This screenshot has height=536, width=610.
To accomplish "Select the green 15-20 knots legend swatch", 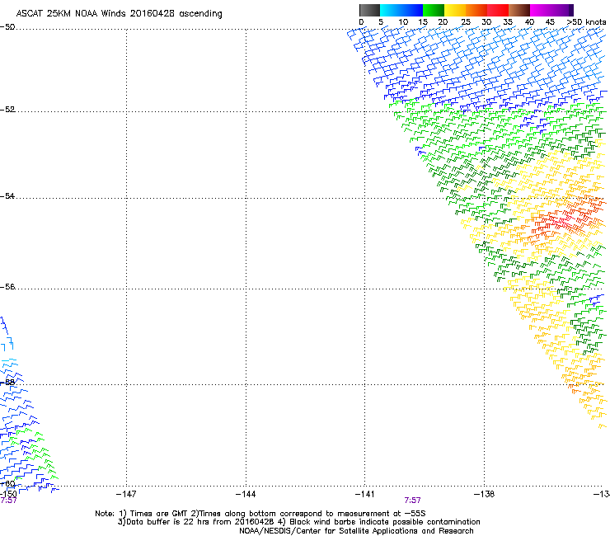I will pos(434,10).
